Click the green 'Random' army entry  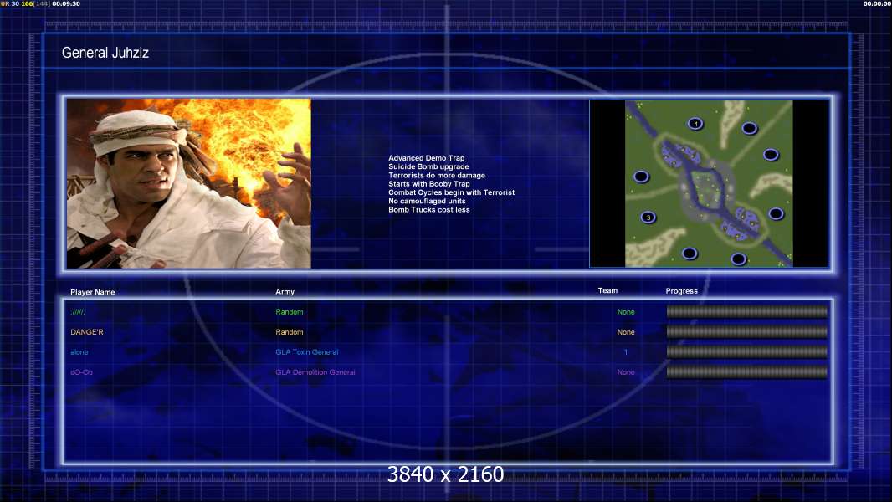(x=289, y=312)
